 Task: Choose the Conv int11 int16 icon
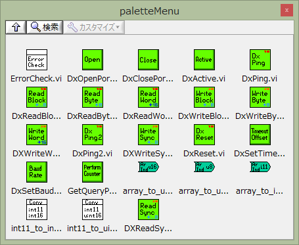tap(37, 210)
